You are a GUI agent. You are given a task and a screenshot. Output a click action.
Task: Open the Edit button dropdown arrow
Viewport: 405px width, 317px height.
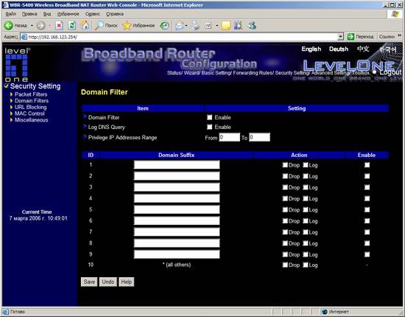point(216,26)
